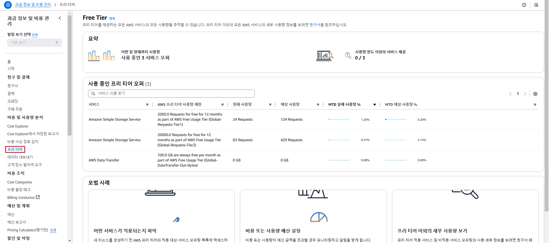Click 1.20% actual usage progress bar
549x243 pixels.
[x=339, y=120]
